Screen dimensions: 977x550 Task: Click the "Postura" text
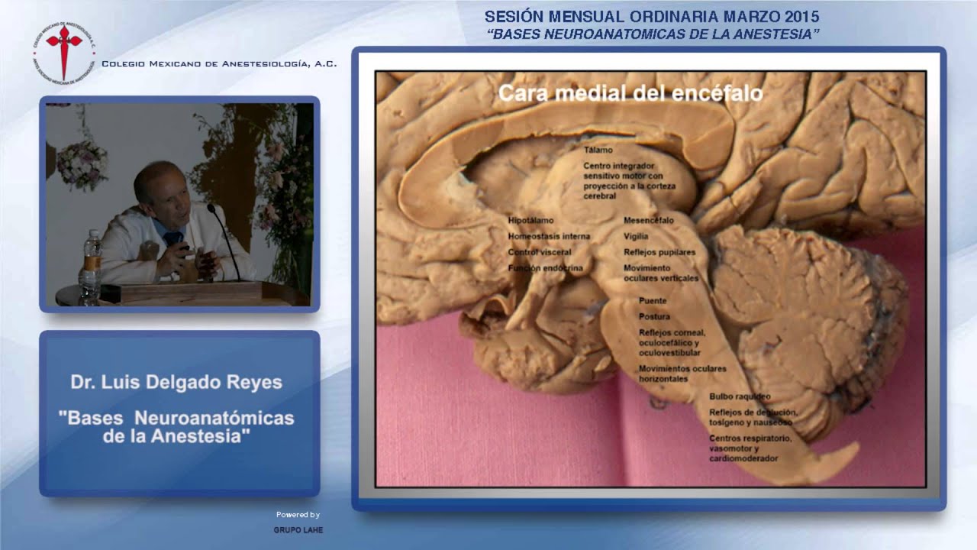point(654,316)
